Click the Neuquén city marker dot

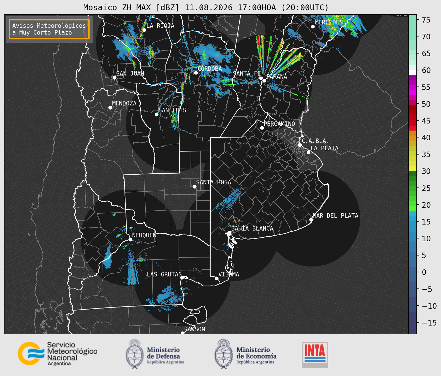pyautogui.click(x=130, y=240)
